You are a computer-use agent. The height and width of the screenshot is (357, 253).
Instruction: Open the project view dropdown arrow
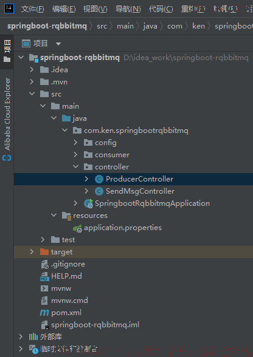pyautogui.click(x=58, y=44)
